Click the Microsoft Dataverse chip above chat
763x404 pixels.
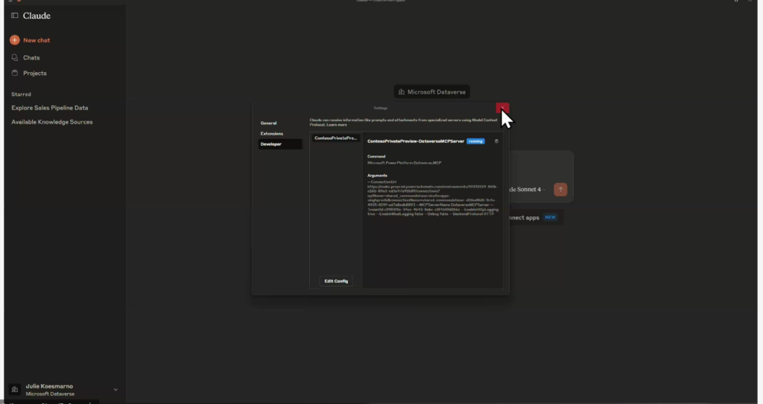click(431, 92)
